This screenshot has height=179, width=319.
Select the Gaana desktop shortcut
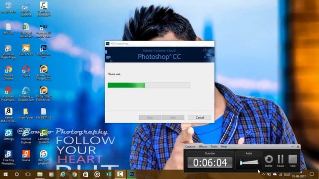[26, 156]
